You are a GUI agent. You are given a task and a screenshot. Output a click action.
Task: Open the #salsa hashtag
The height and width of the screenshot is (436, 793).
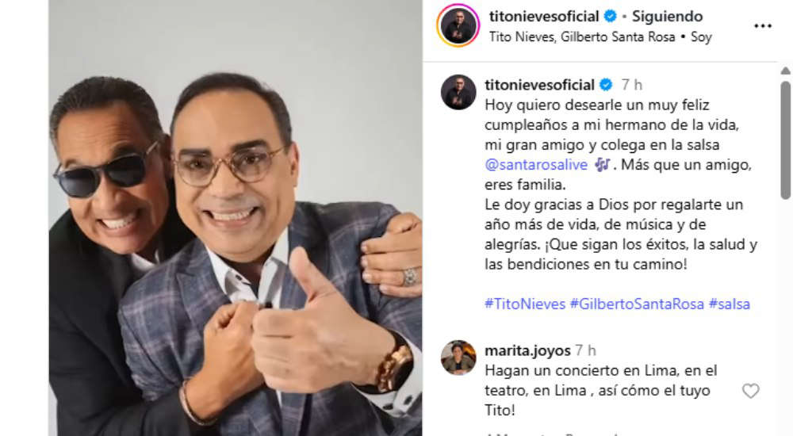coord(730,304)
